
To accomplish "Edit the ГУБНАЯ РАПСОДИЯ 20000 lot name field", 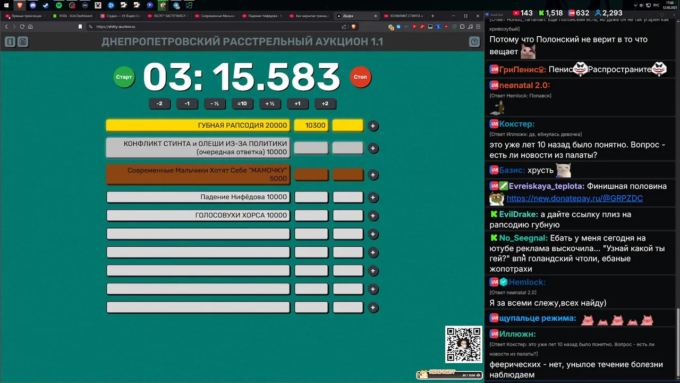I will (198, 126).
